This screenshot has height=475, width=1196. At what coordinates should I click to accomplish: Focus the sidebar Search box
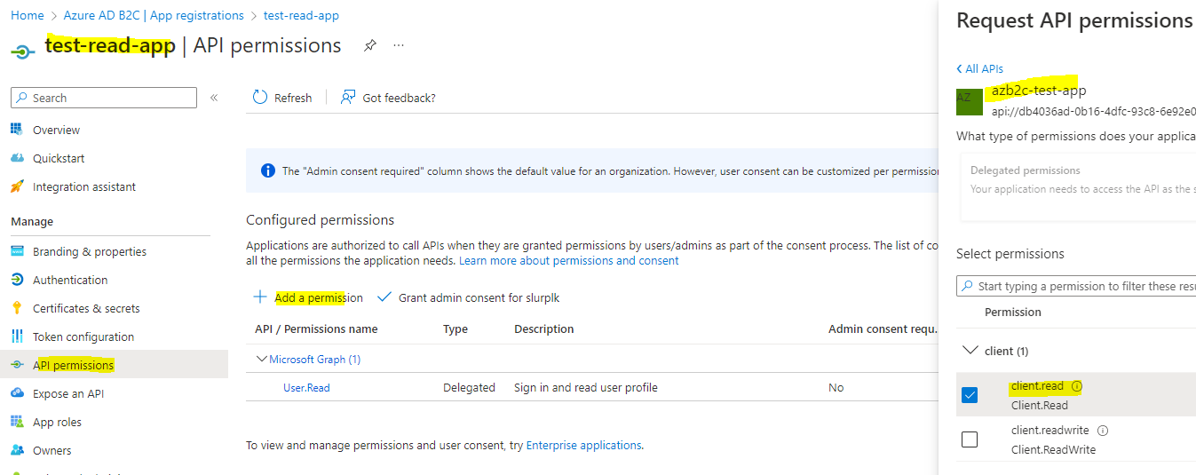coord(104,98)
